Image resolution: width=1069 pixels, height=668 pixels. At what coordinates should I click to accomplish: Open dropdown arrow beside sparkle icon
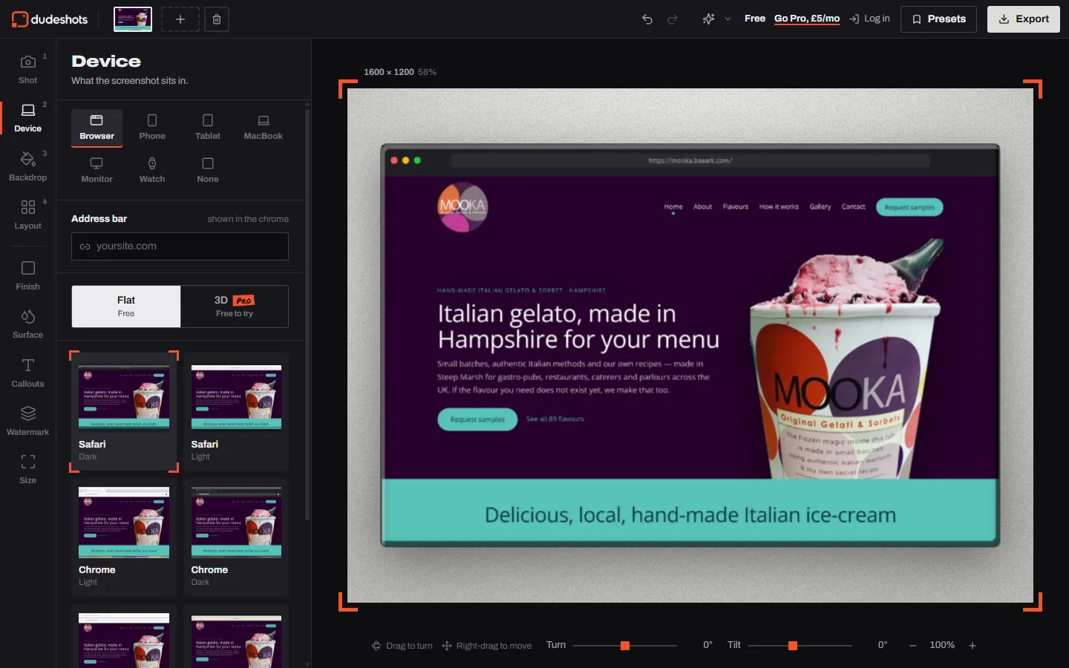click(728, 19)
